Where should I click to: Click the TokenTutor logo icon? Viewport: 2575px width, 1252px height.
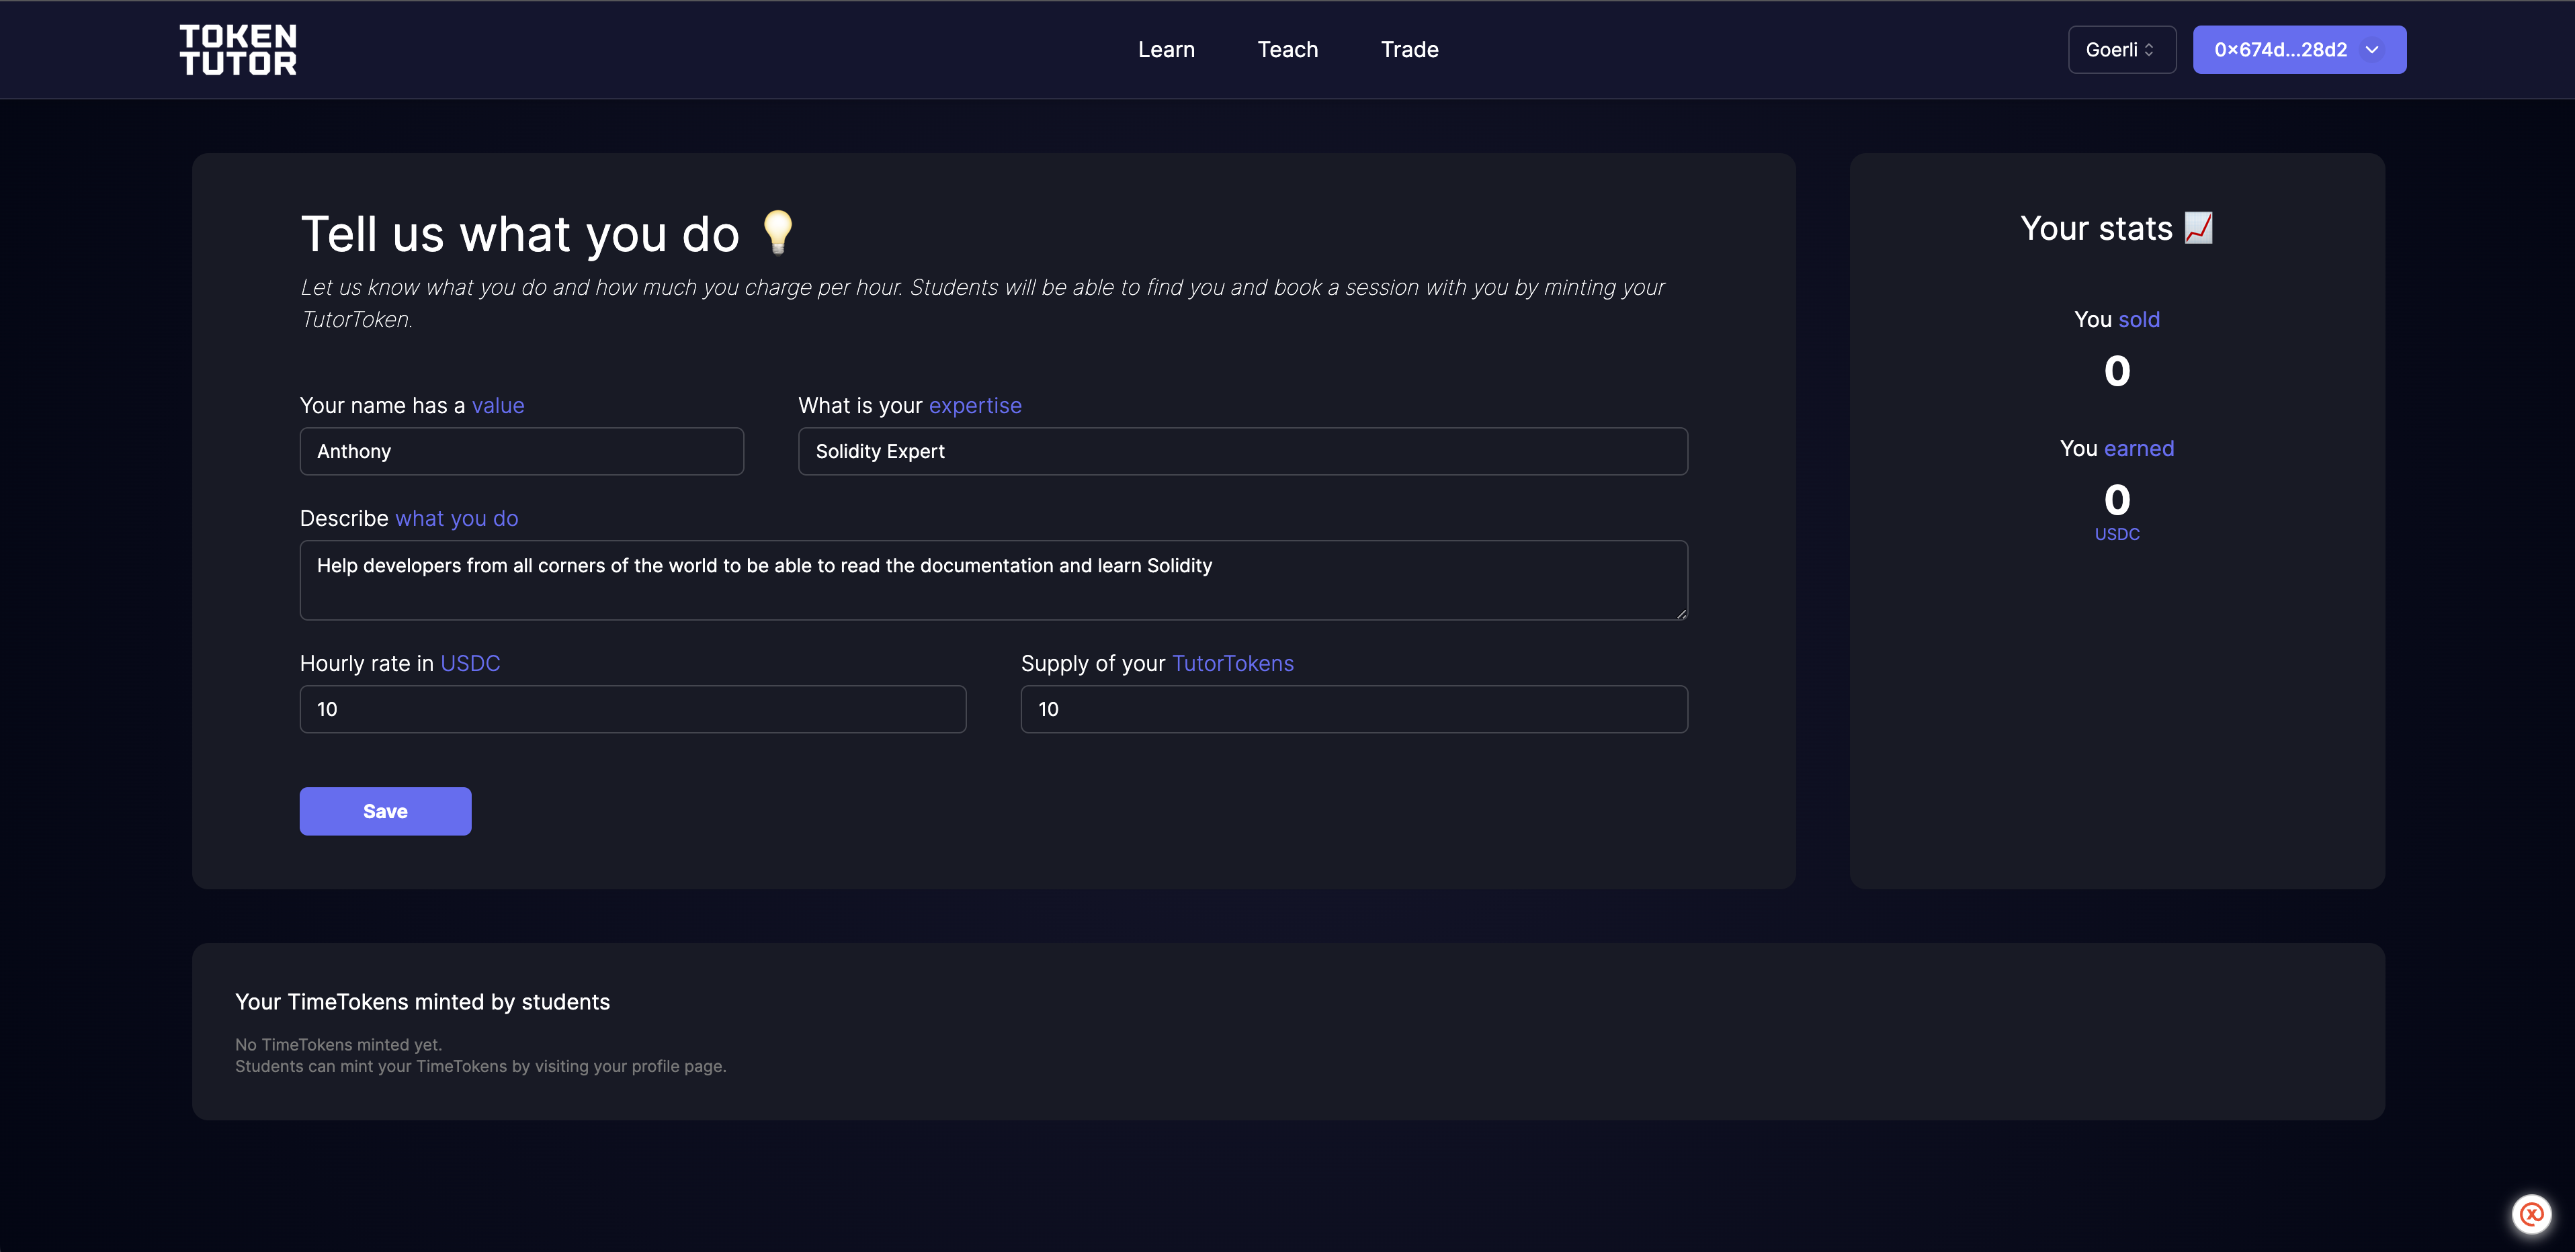point(238,49)
